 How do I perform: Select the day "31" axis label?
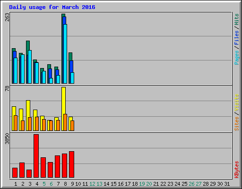click(227, 184)
